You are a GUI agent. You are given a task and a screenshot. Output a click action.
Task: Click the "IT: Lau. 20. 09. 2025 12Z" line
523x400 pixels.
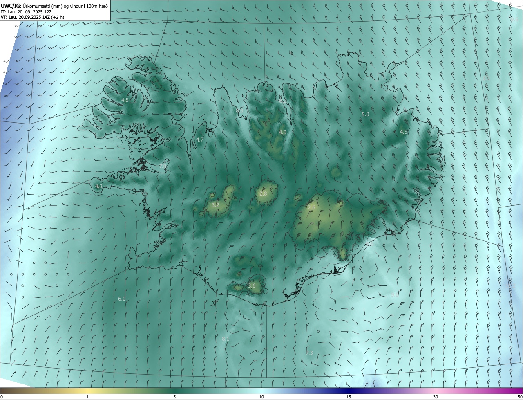point(25,12)
